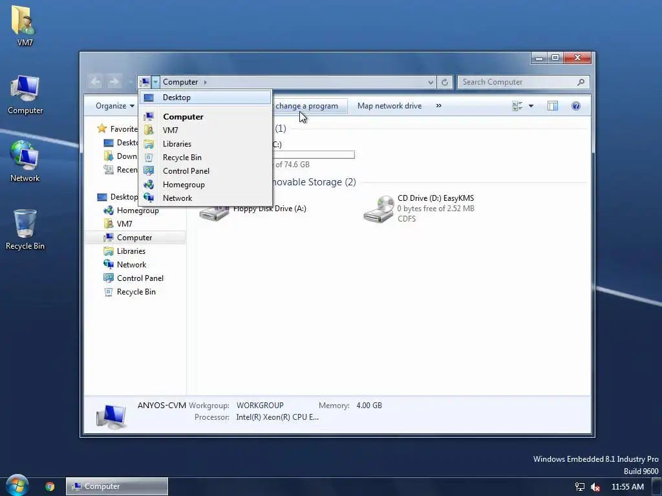The height and width of the screenshot is (496, 662).
Task: Choose Control Panel in the dropdown list
Action: [x=206, y=170]
